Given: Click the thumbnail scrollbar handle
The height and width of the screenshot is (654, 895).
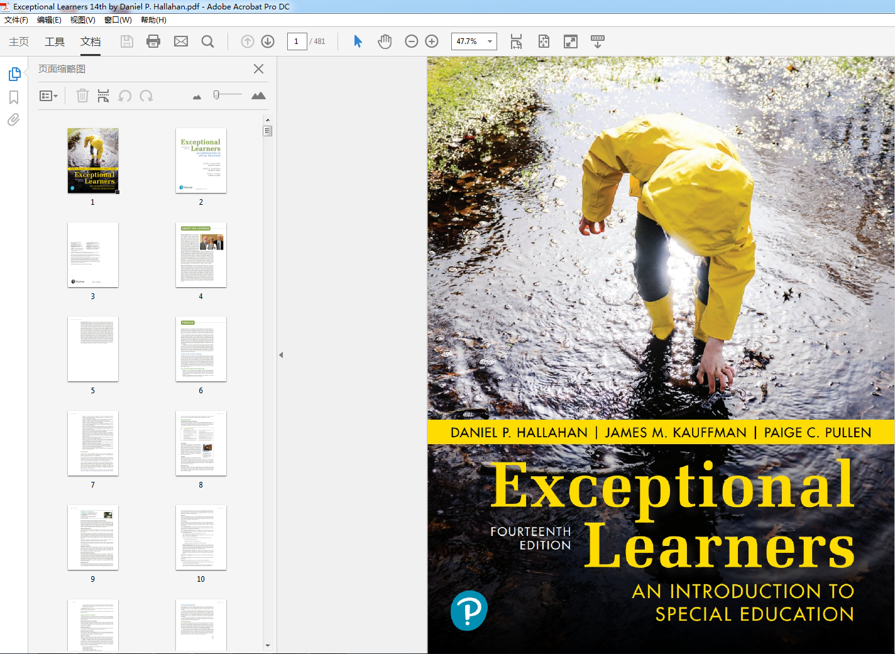Looking at the screenshot, I should pyautogui.click(x=268, y=131).
